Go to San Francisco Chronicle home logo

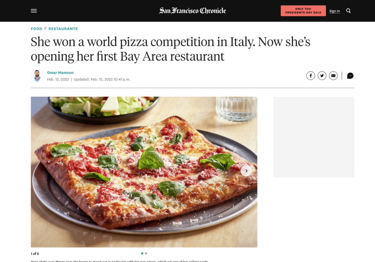click(193, 11)
